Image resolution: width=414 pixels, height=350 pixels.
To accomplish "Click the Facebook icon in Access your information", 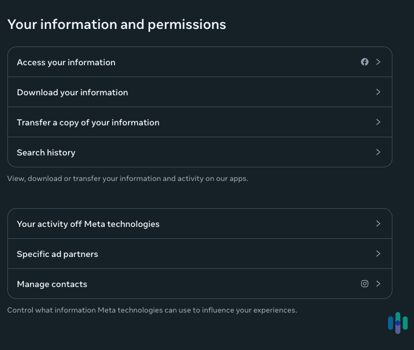I will click(x=365, y=62).
